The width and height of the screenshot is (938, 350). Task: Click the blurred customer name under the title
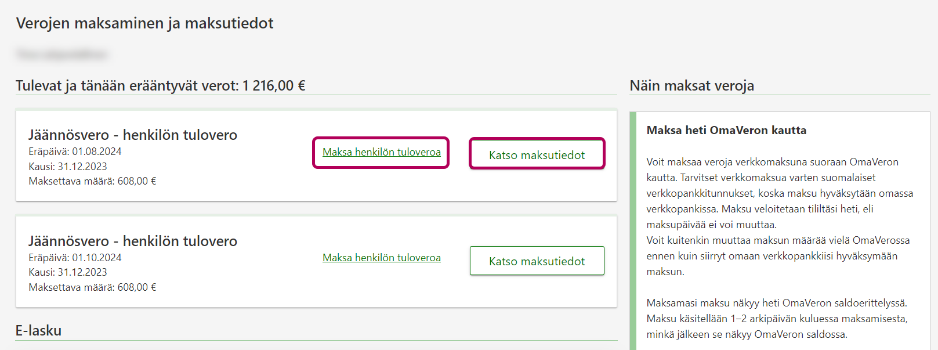pyautogui.click(x=61, y=55)
